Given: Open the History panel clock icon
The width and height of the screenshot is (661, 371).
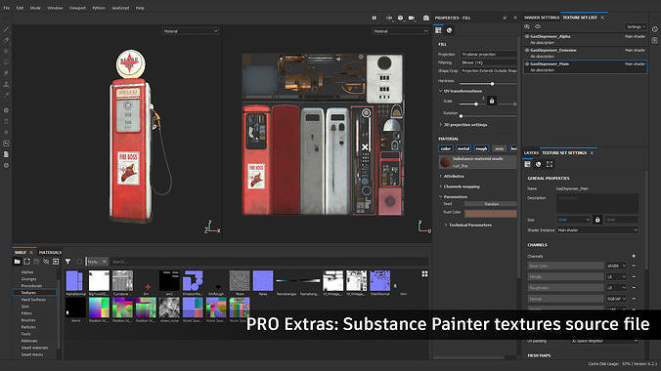Looking at the screenshot, I should click(x=655, y=29).
